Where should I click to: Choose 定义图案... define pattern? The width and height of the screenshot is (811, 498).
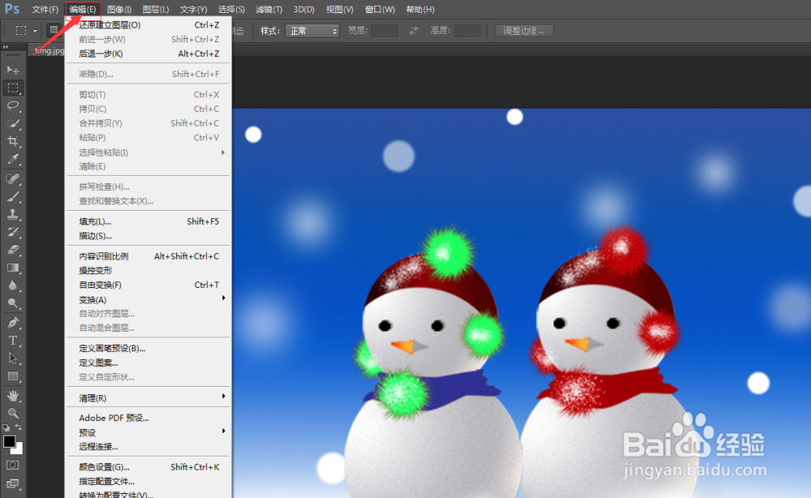148,363
